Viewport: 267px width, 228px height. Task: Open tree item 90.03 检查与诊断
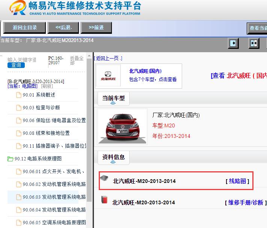(x=41, y=108)
